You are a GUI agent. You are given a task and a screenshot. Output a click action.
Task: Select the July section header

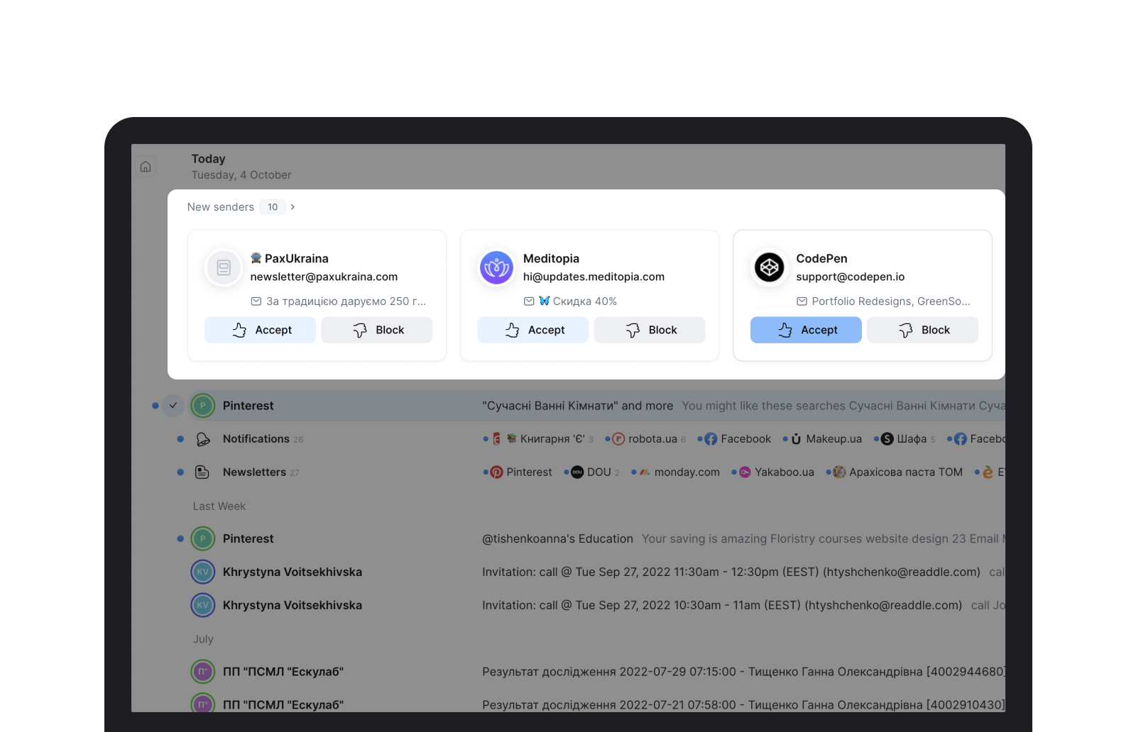tap(203, 639)
